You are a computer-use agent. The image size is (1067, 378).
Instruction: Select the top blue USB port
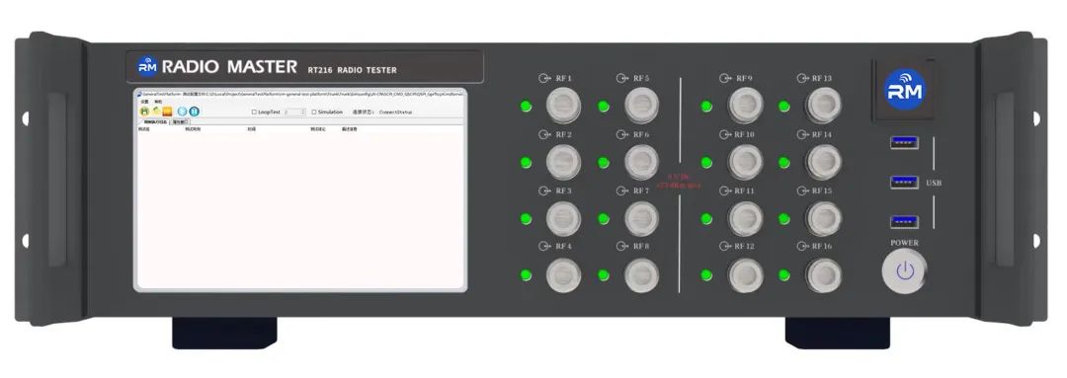pos(904,143)
